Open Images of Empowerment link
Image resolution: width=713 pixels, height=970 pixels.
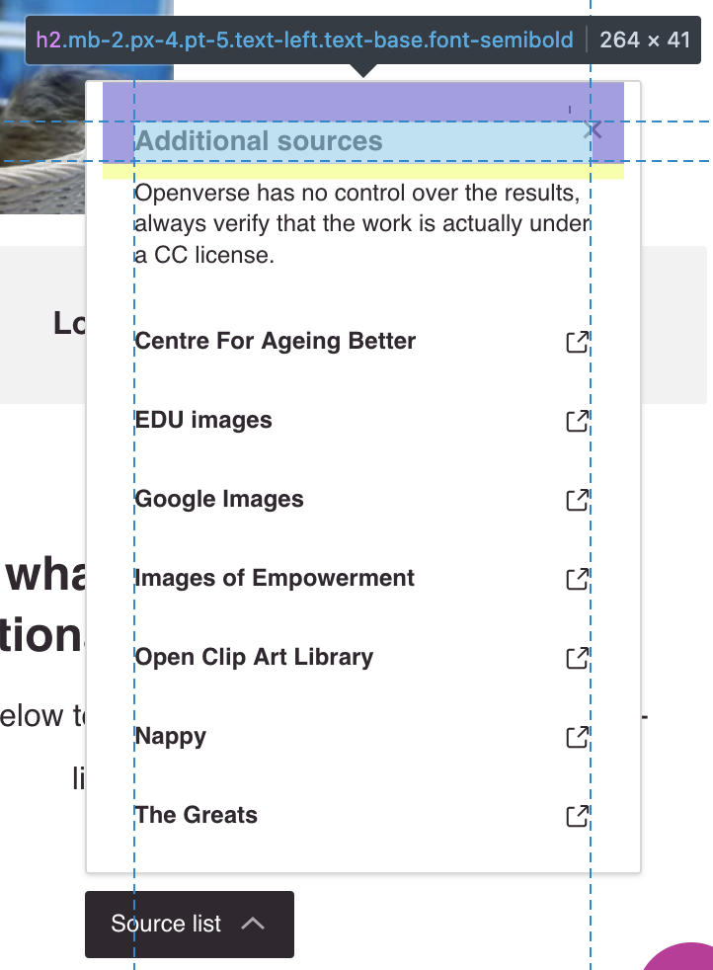[362, 579]
